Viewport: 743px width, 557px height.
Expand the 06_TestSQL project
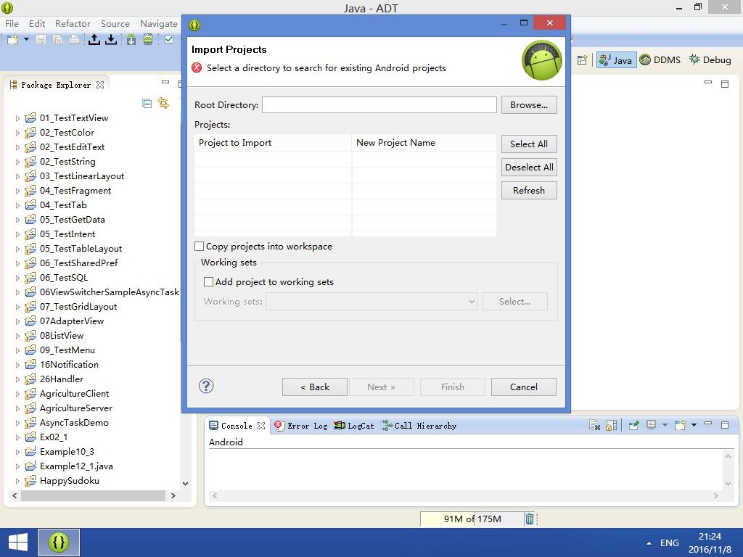tap(17, 278)
